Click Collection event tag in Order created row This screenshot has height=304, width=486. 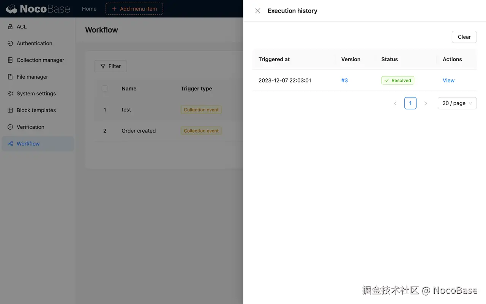[x=201, y=131]
